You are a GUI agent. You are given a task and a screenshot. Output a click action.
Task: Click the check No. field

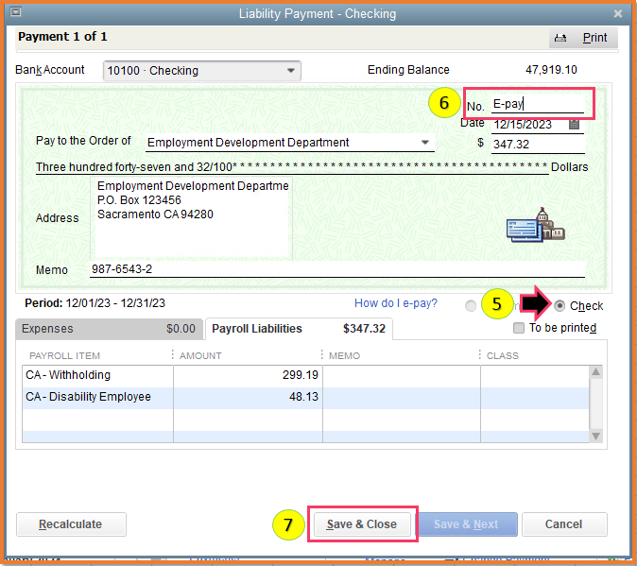[538, 104]
